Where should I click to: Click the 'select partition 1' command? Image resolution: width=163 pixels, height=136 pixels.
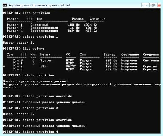[40, 37]
